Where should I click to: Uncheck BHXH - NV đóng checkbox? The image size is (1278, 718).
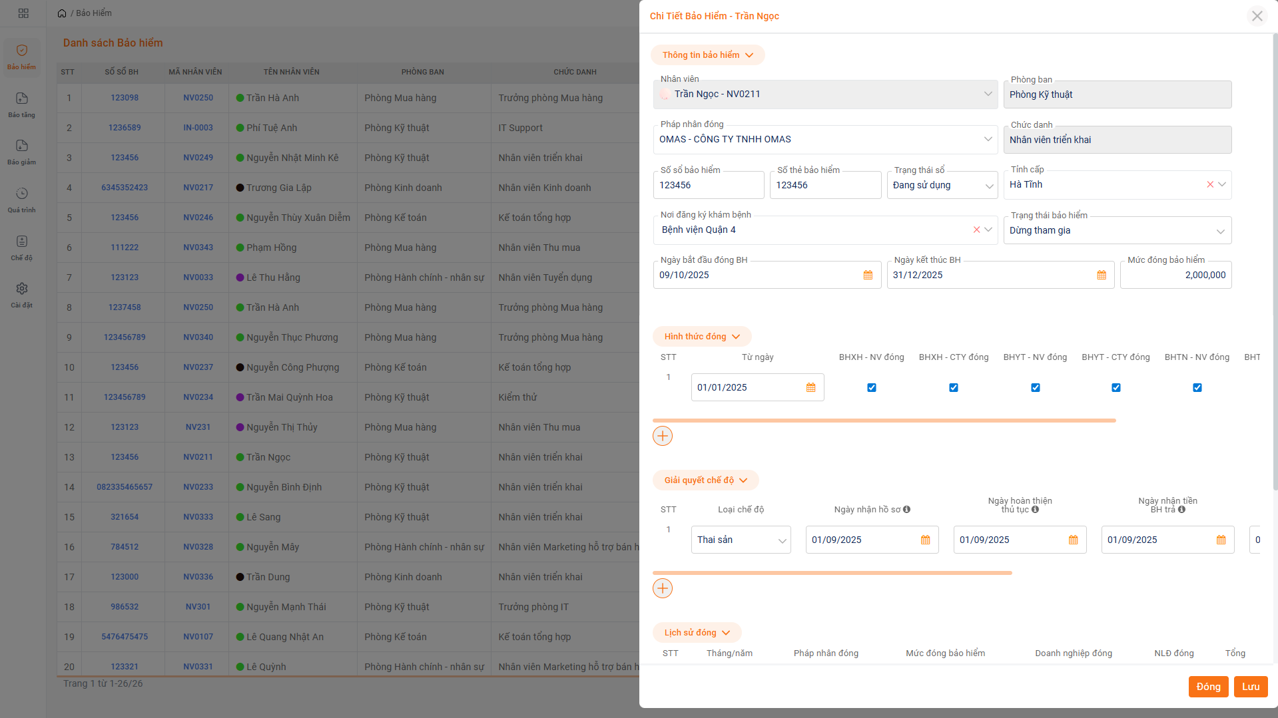point(872,388)
